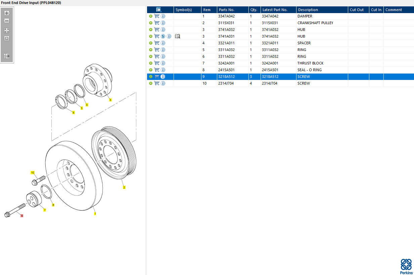
Task: Show info for HUB 3741A032
Action: coord(163,30)
